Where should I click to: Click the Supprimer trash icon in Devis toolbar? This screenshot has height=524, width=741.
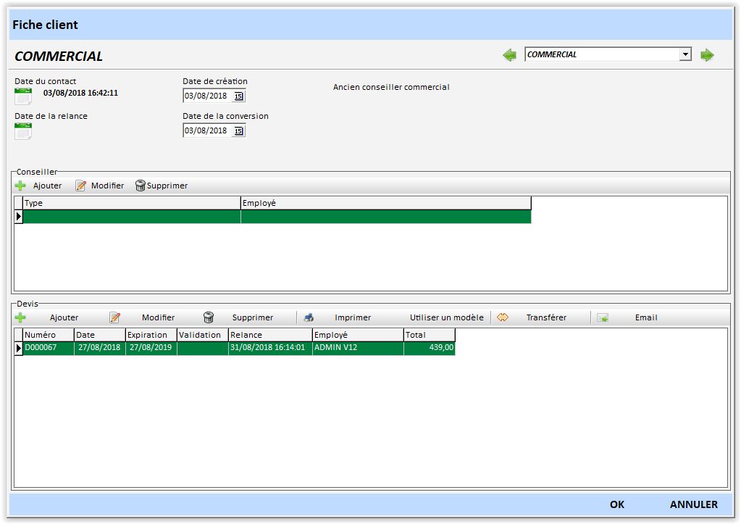point(209,317)
